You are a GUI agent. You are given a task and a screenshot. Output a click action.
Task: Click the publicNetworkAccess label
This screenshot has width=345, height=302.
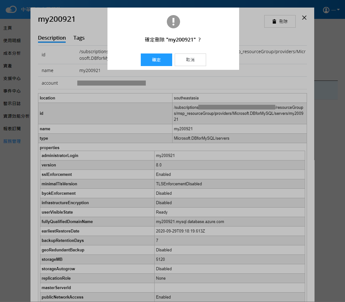point(63,297)
